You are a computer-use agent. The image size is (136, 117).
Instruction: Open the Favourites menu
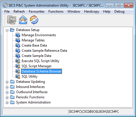pos(37,11)
